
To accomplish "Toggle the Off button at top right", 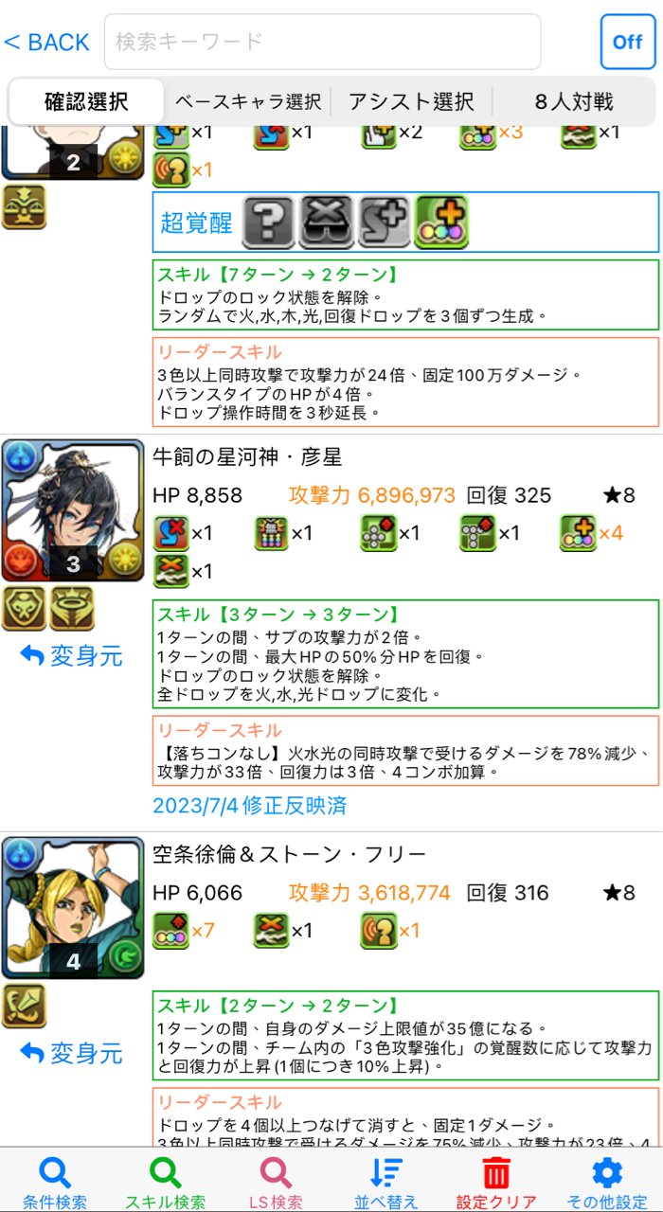I will (x=628, y=42).
